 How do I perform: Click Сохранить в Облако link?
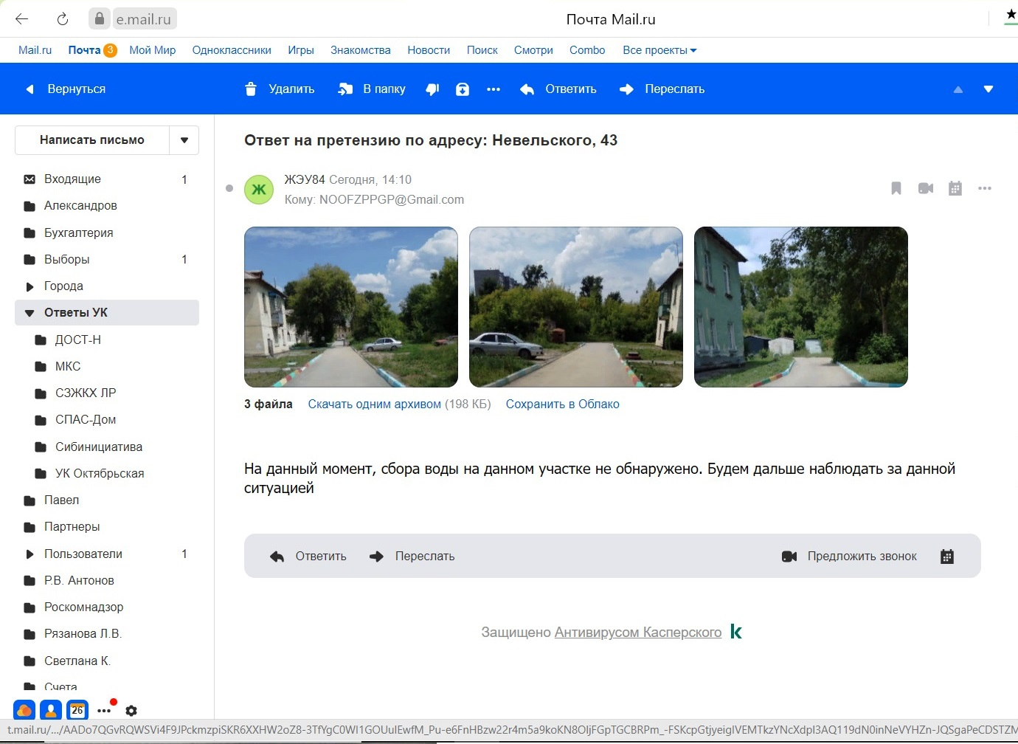[x=562, y=404]
